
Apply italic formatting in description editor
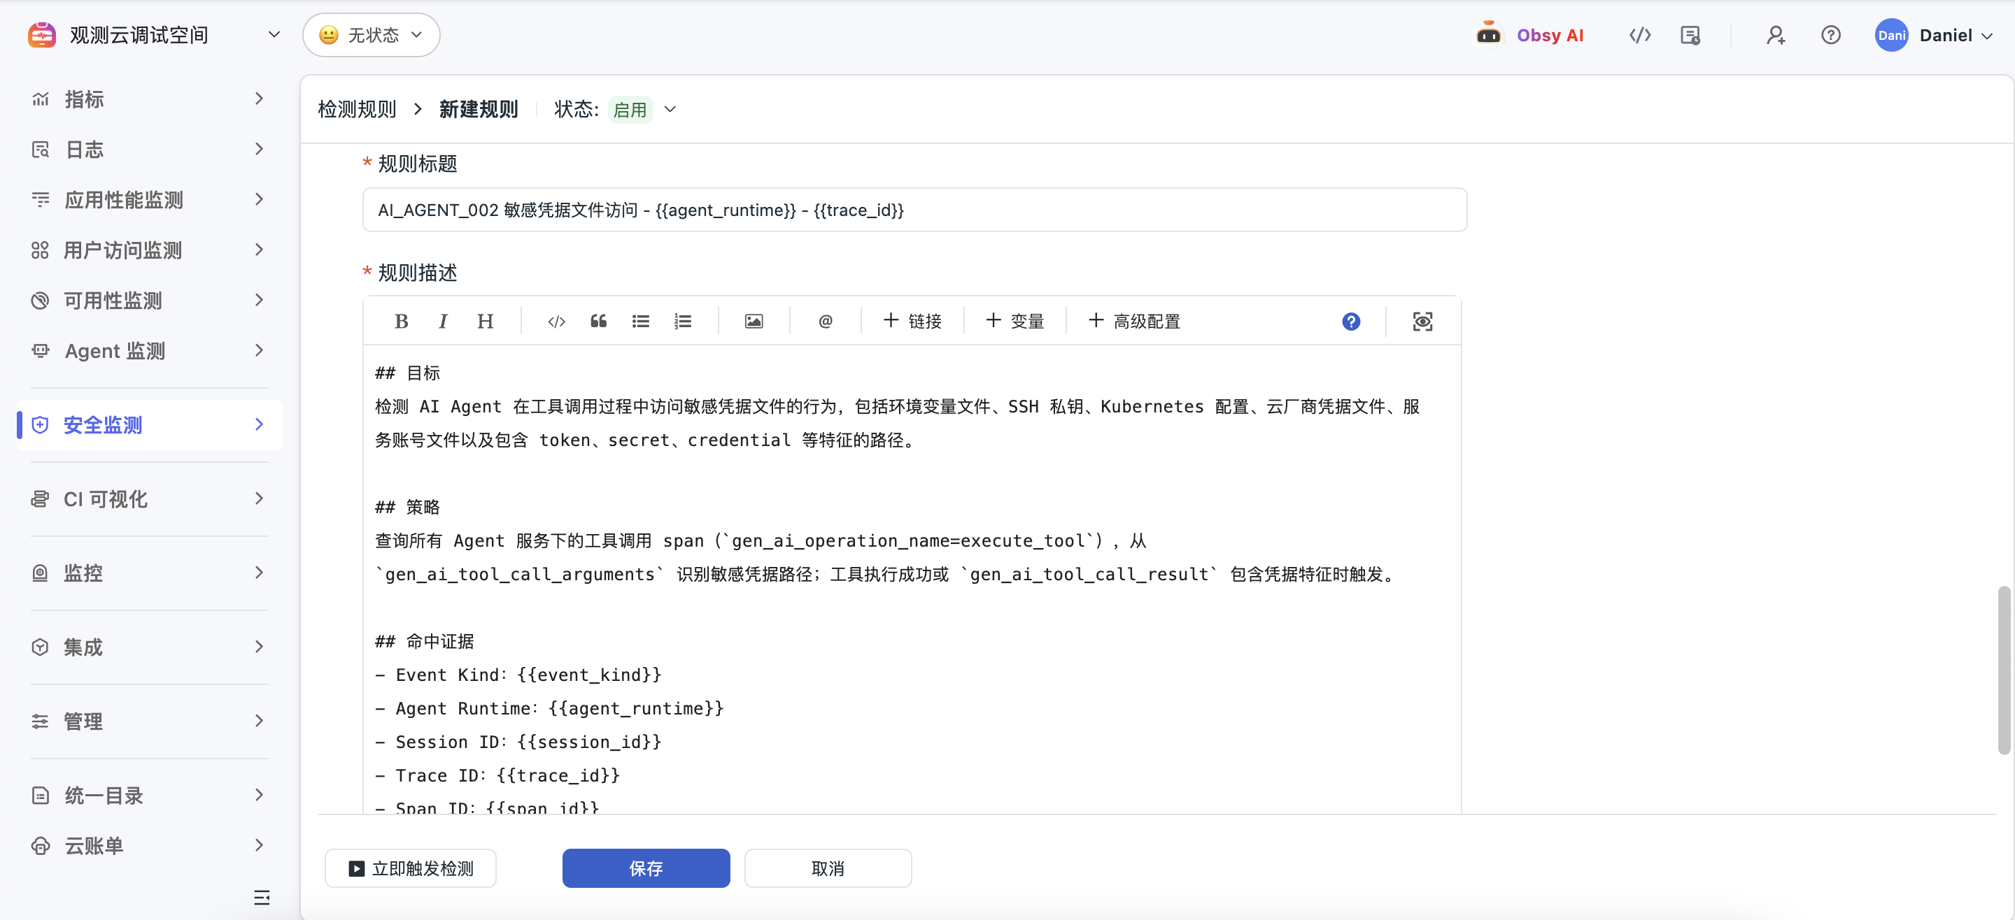443,322
